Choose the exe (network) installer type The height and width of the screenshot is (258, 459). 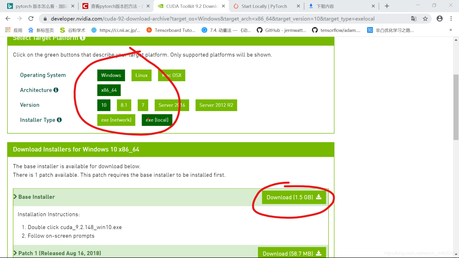click(116, 120)
